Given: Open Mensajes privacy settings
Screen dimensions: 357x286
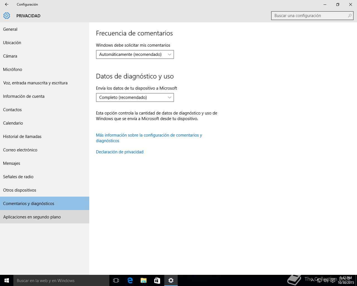Looking at the screenshot, I should pyautogui.click(x=45, y=163).
